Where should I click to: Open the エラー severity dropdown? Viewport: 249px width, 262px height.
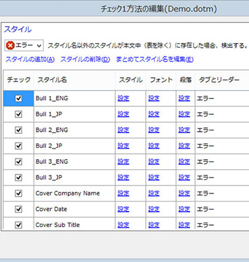[24, 46]
